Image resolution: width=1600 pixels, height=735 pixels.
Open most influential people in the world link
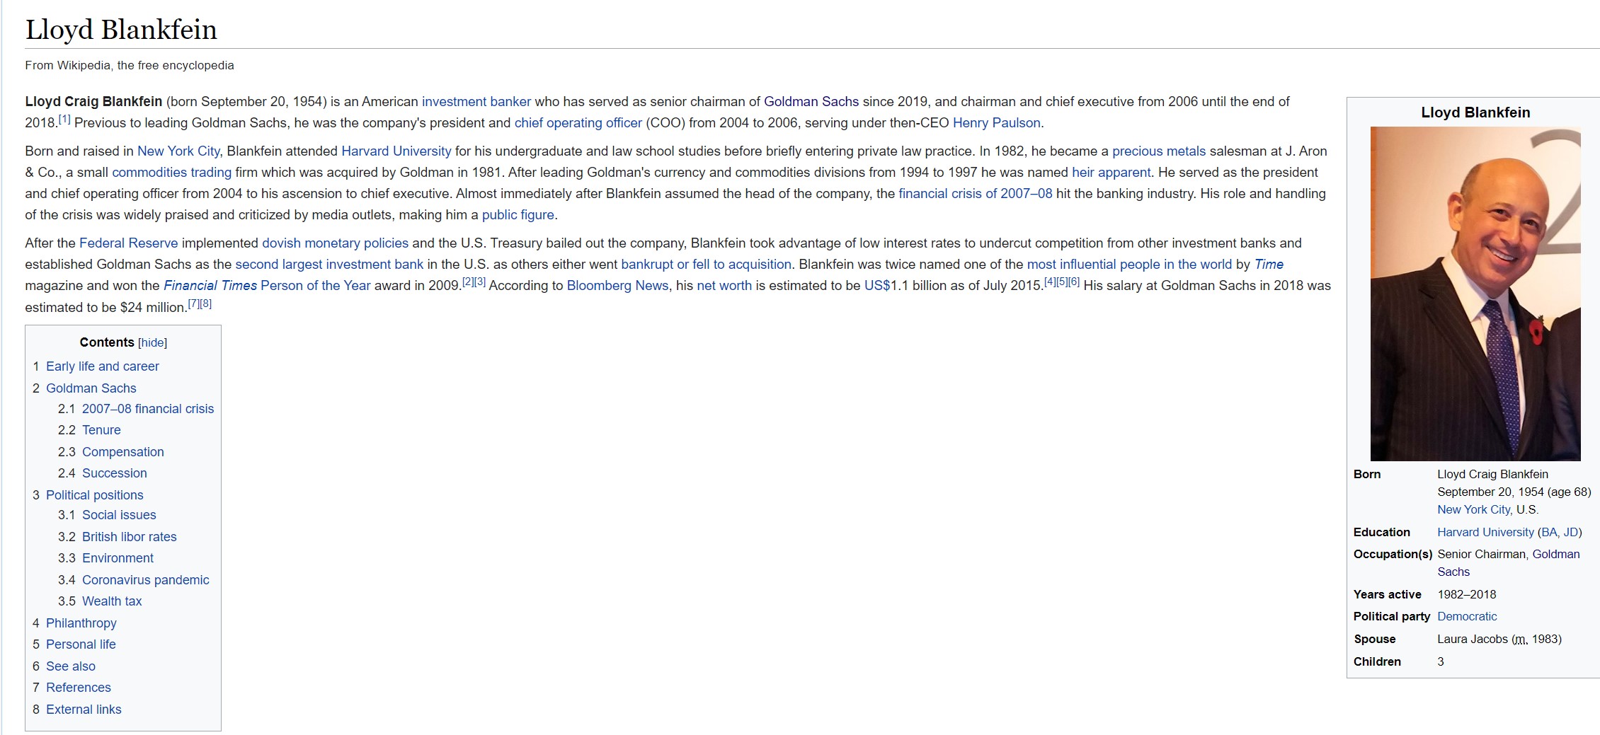(x=1129, y=265)
